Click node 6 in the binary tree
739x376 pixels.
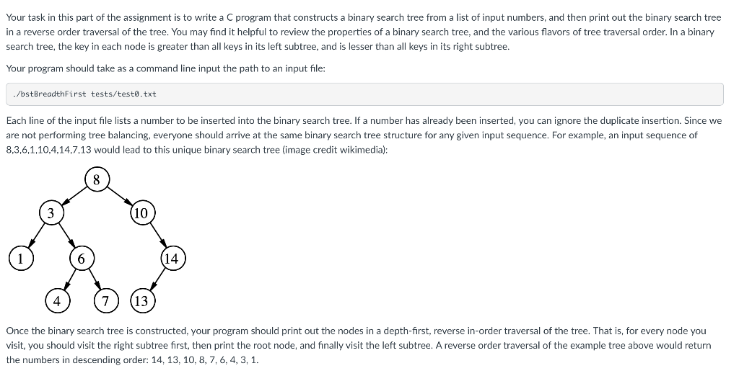point(82,258)
